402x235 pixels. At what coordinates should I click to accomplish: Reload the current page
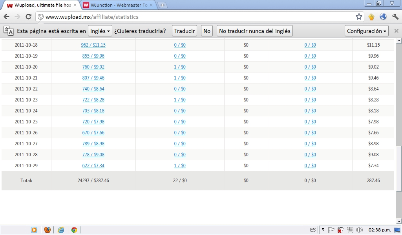pyautogui.click(x=28, y=17)
